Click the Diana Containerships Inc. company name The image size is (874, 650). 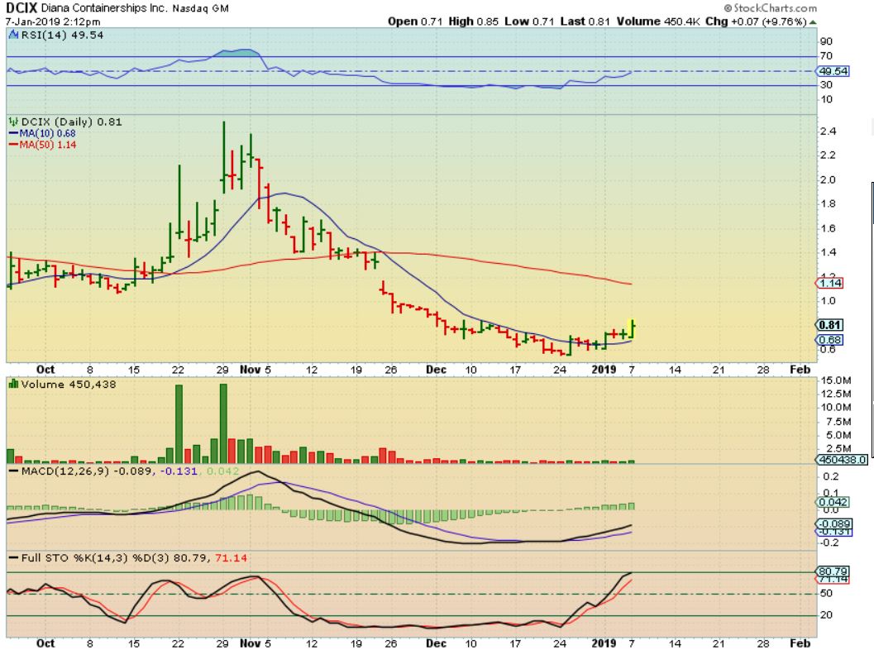[x=103, y=8]
